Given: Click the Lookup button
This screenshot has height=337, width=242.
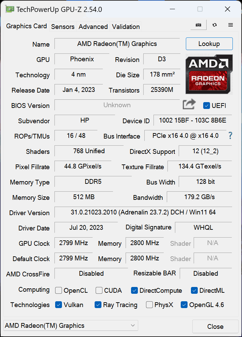Looking at the screenshot, I should tap(209, 44).
